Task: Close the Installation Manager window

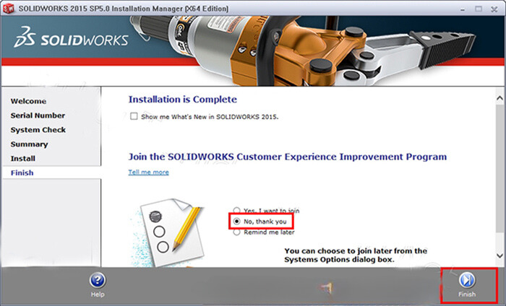Action: (494, 9)
